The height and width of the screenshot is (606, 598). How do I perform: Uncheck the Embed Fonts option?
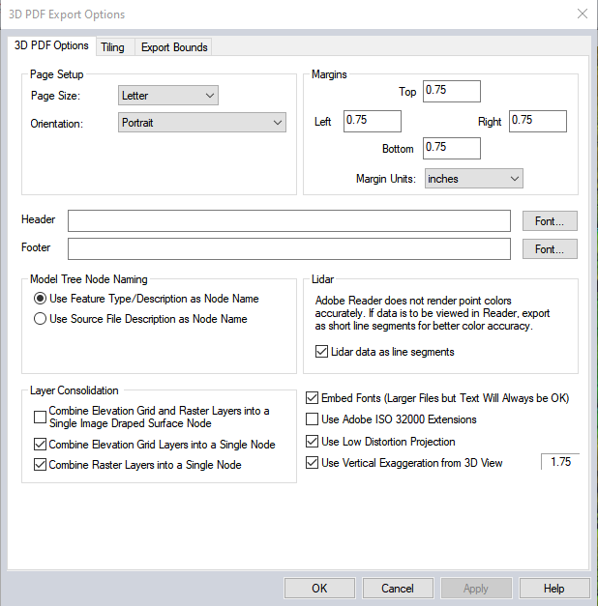coord(313,398)
